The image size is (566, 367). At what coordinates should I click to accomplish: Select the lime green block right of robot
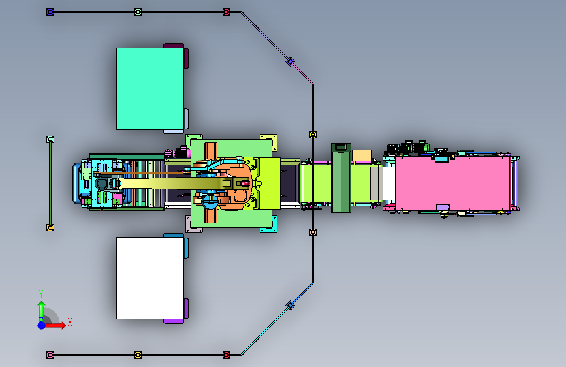(x=270, y=183)
